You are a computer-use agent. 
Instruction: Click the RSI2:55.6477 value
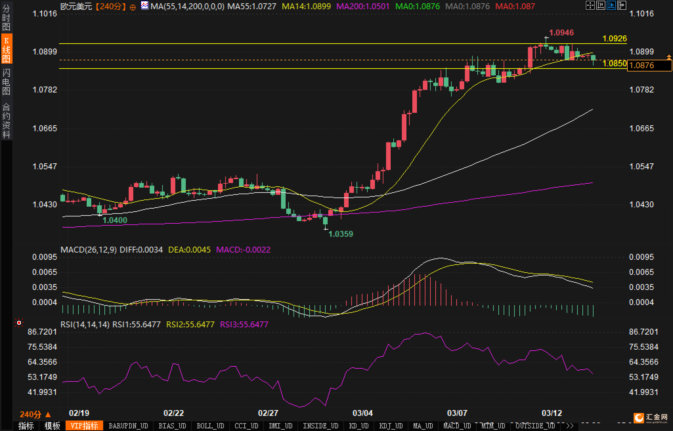coord(190,324)
